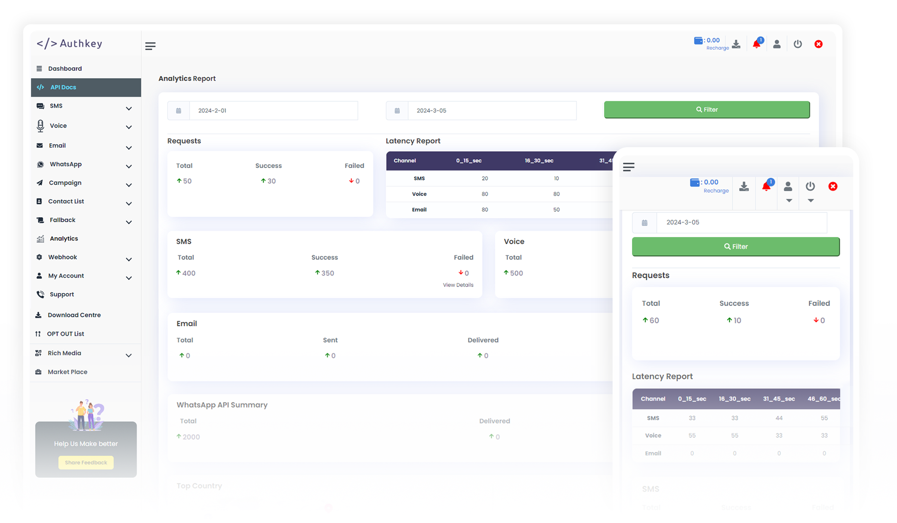Click the Authkey logo

tap(70, 44)
